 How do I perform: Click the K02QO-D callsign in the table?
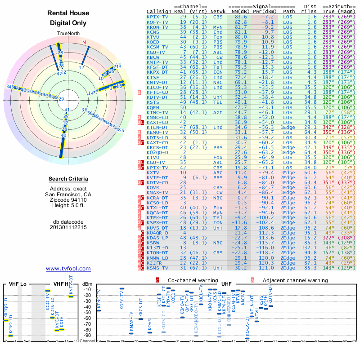pyautogui.click(x=157, y=153)
